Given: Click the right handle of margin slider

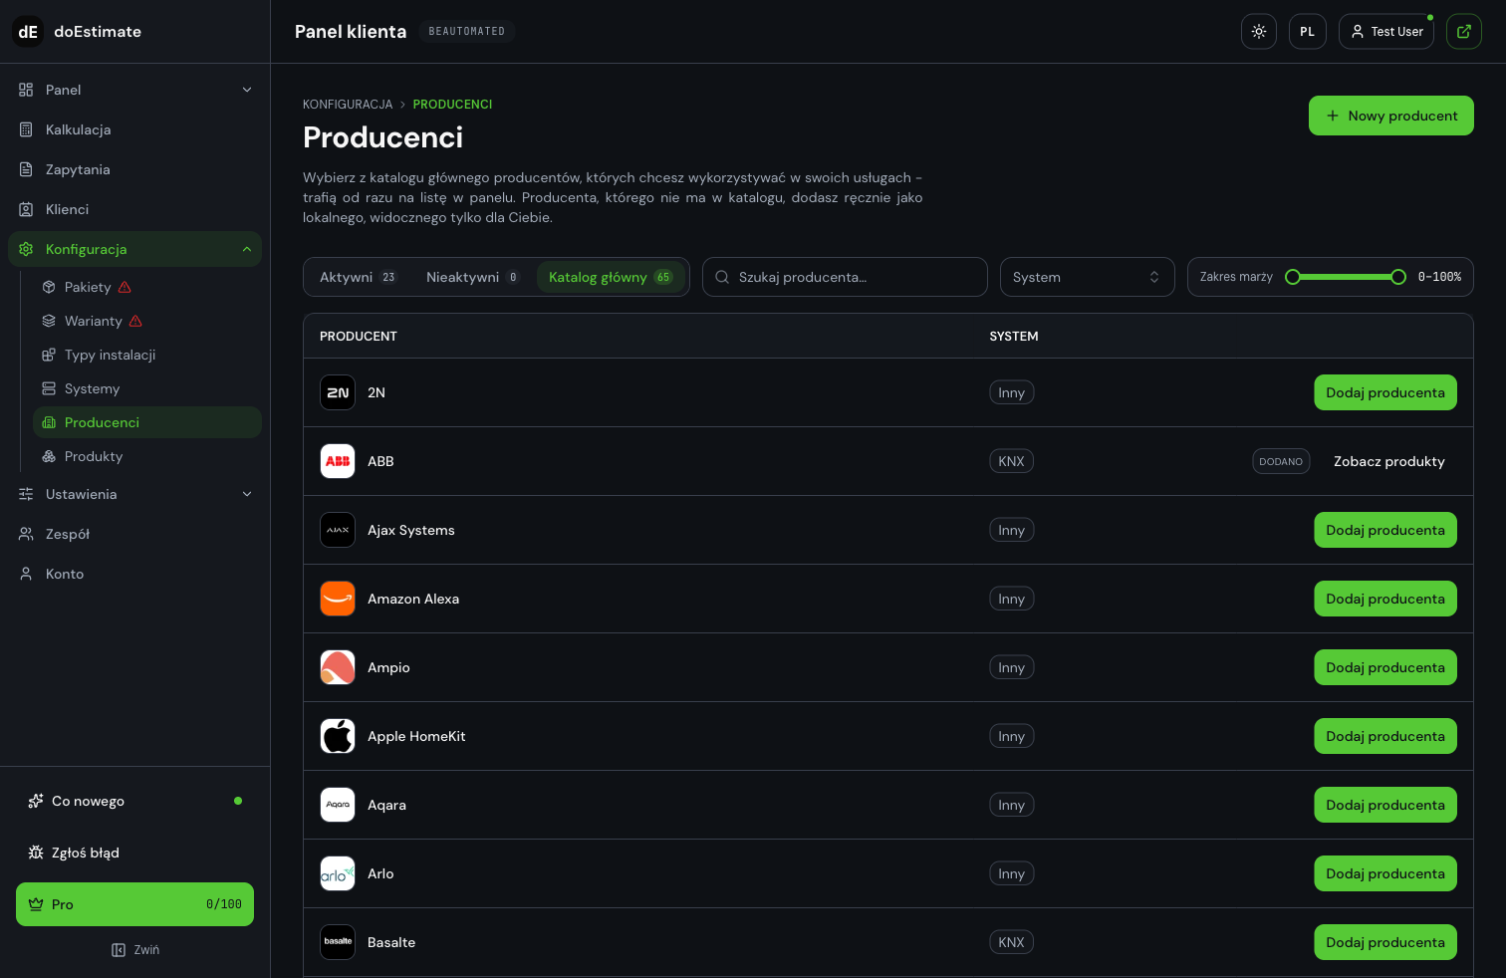Looking at the screenshot, I should point(1398,277).
